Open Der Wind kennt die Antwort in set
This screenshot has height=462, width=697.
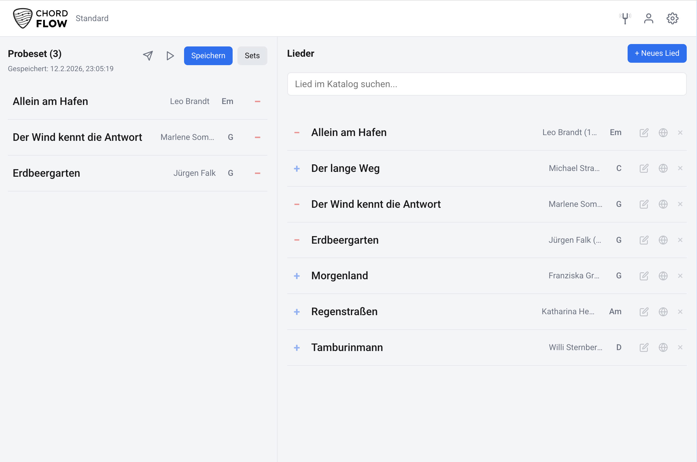tap(77, 137)
